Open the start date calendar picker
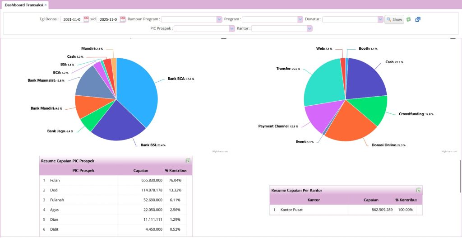This screenshot has height=238, width=462. pos(86,19)
